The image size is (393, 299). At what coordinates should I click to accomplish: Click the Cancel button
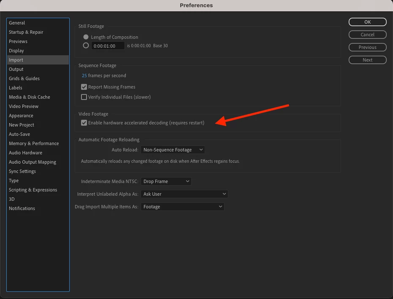pyautogui.click(x=367, y=35)
